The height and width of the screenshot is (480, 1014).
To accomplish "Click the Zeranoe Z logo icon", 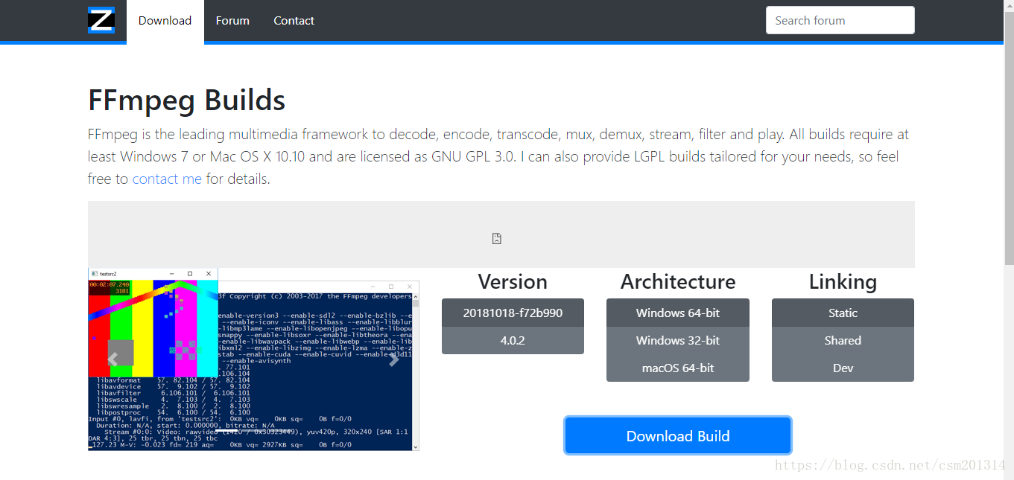I will click(101, 20).
